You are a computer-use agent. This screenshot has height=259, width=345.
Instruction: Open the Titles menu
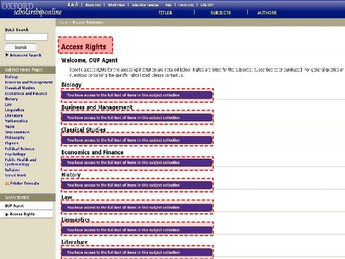(x=165, y=12)
